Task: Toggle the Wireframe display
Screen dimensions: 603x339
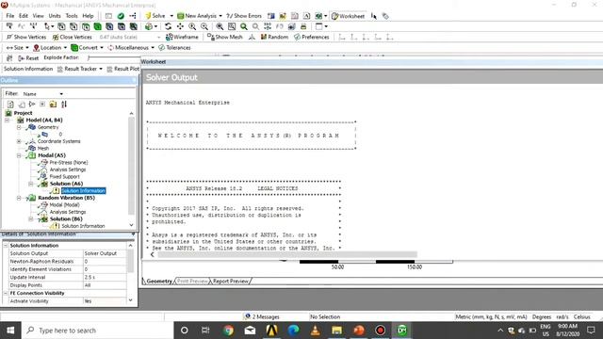Action: click(182, 37)
